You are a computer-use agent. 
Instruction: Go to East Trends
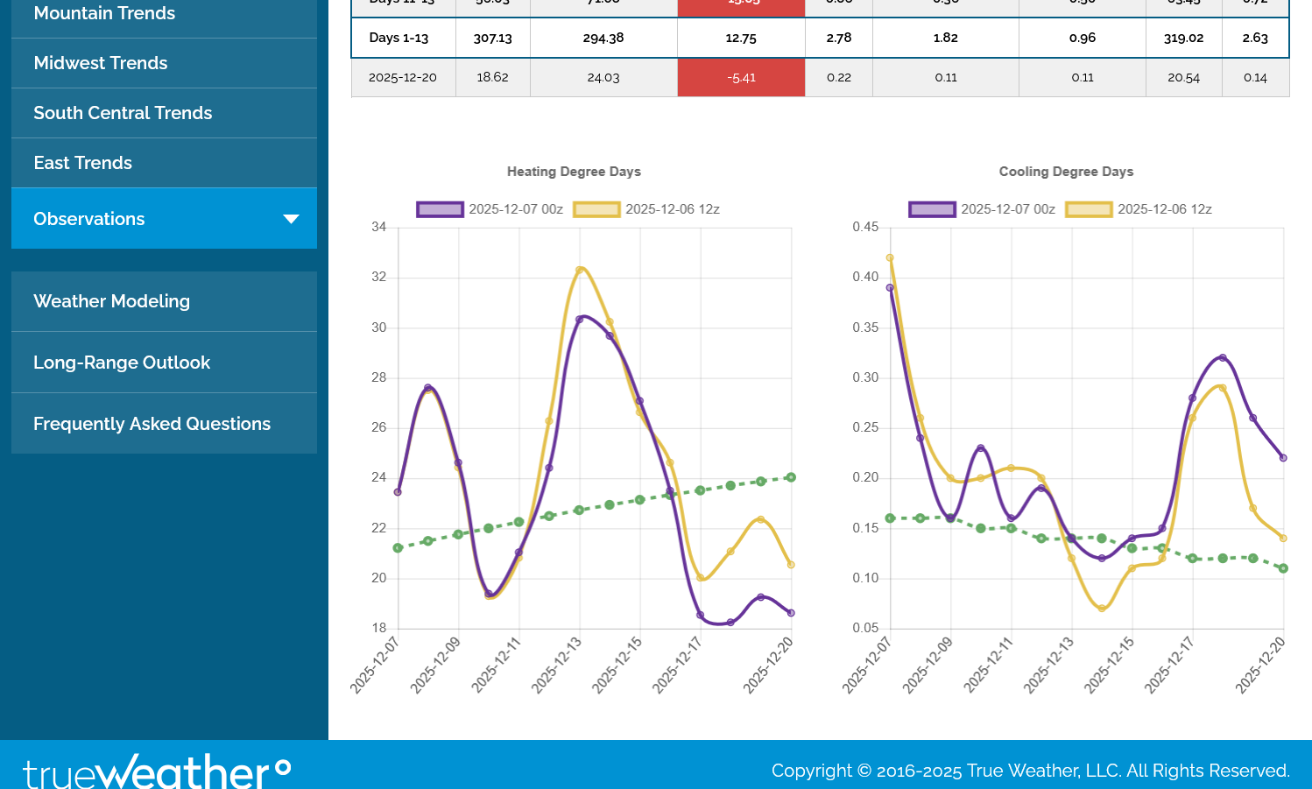pyautogui.click(x=83, y=163)
